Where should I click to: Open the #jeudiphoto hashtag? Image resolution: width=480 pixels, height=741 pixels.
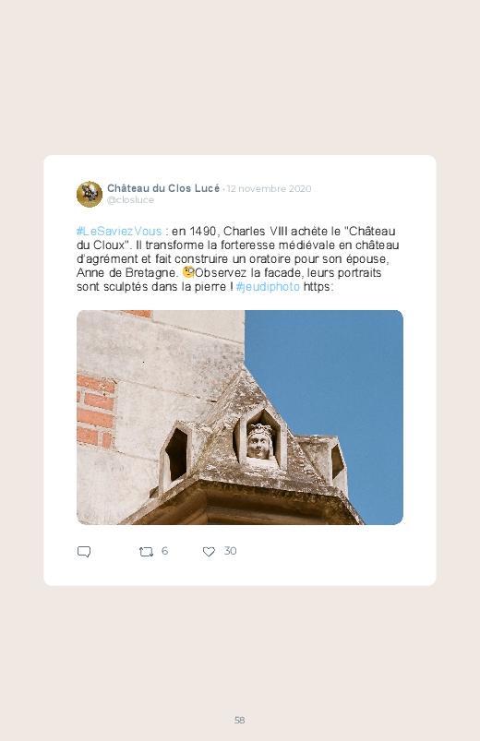268,286
